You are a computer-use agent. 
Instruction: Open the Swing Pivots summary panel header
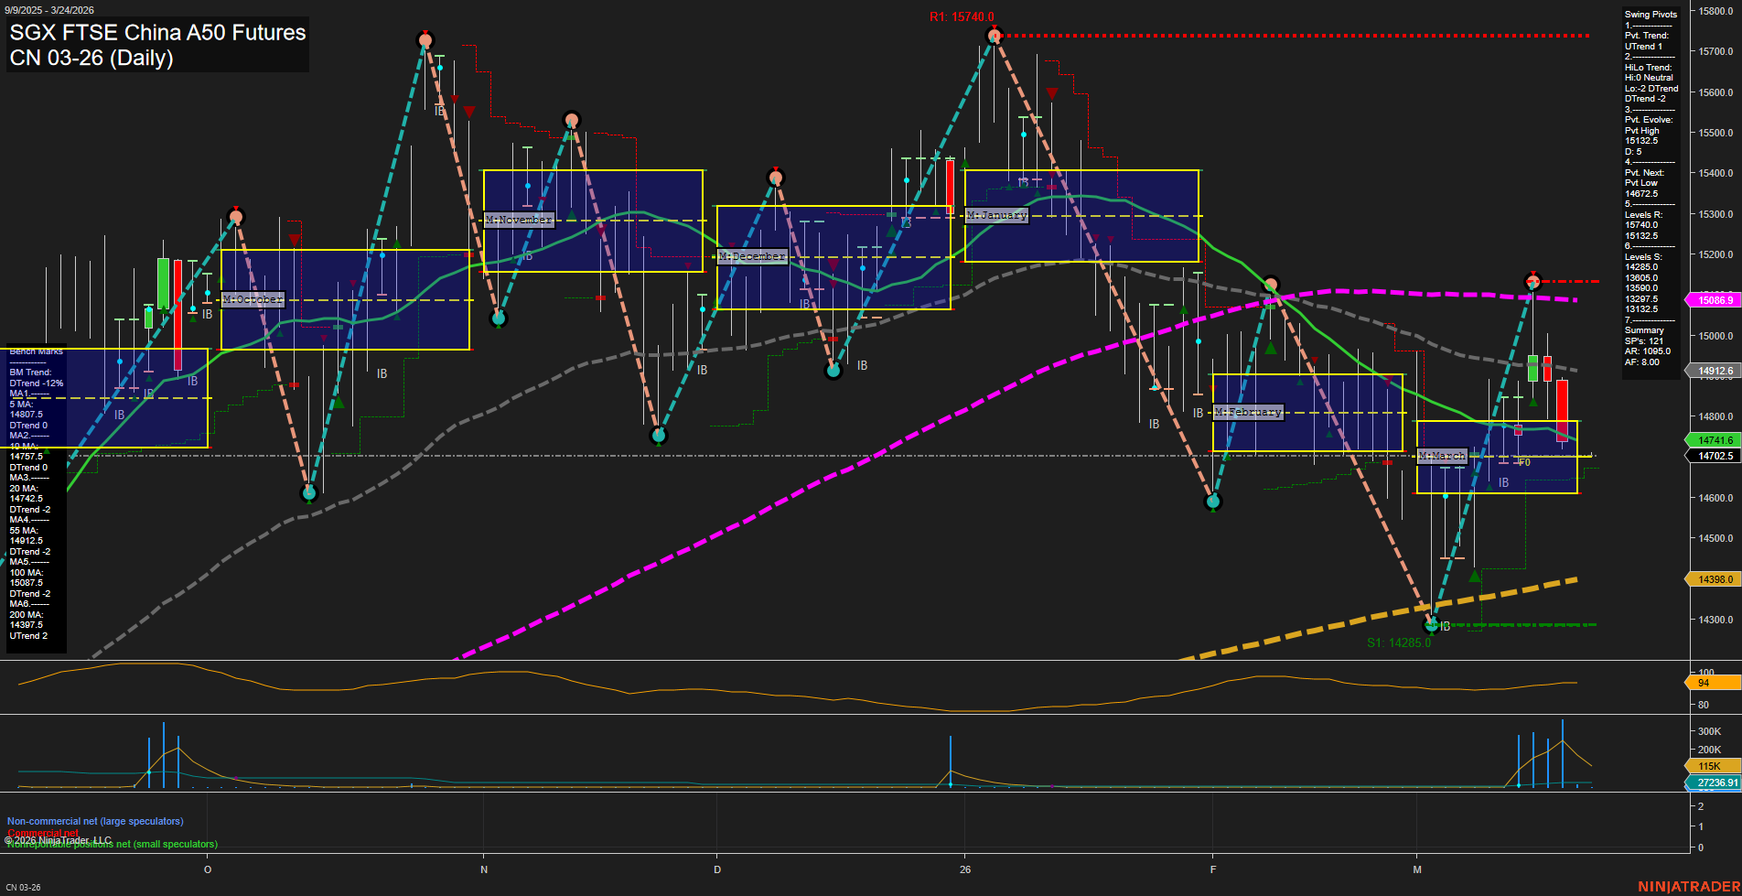pyautogui.click(x=1649, y=15)
